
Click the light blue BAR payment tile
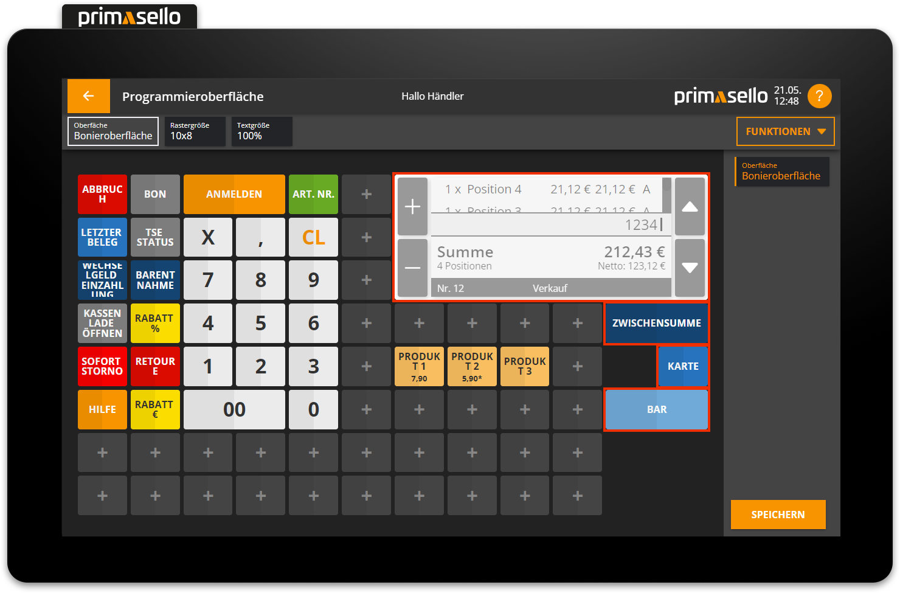[657, 409]
